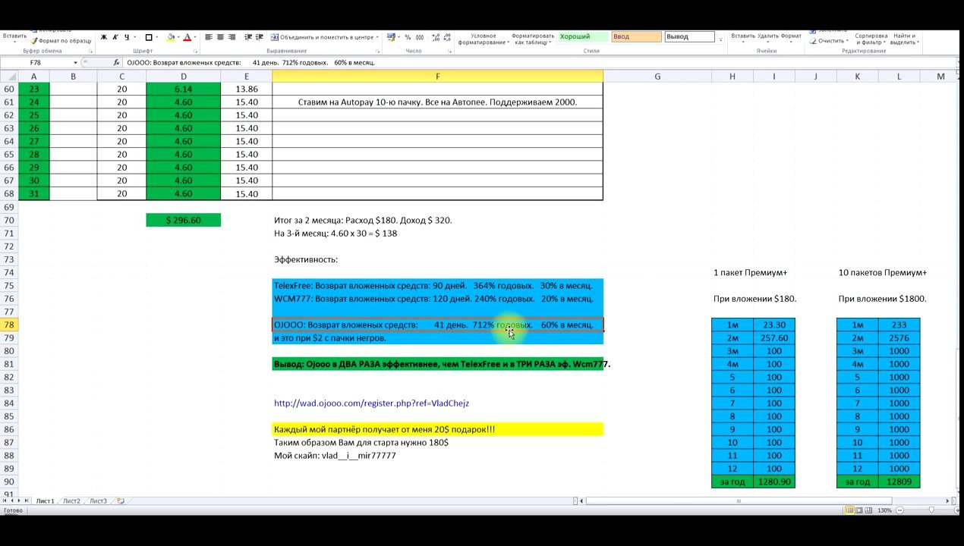Open 'Найти и выделить' menu
The image size is (964, 546).
[x=904, y=39]
